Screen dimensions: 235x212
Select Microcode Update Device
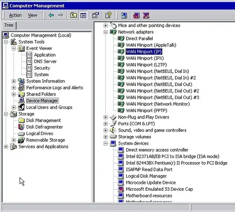[x=151, y=182]
